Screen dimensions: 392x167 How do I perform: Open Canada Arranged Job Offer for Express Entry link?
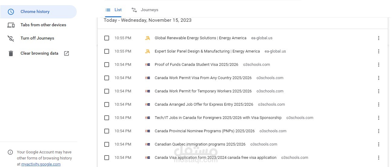click(x=204, y=104)
